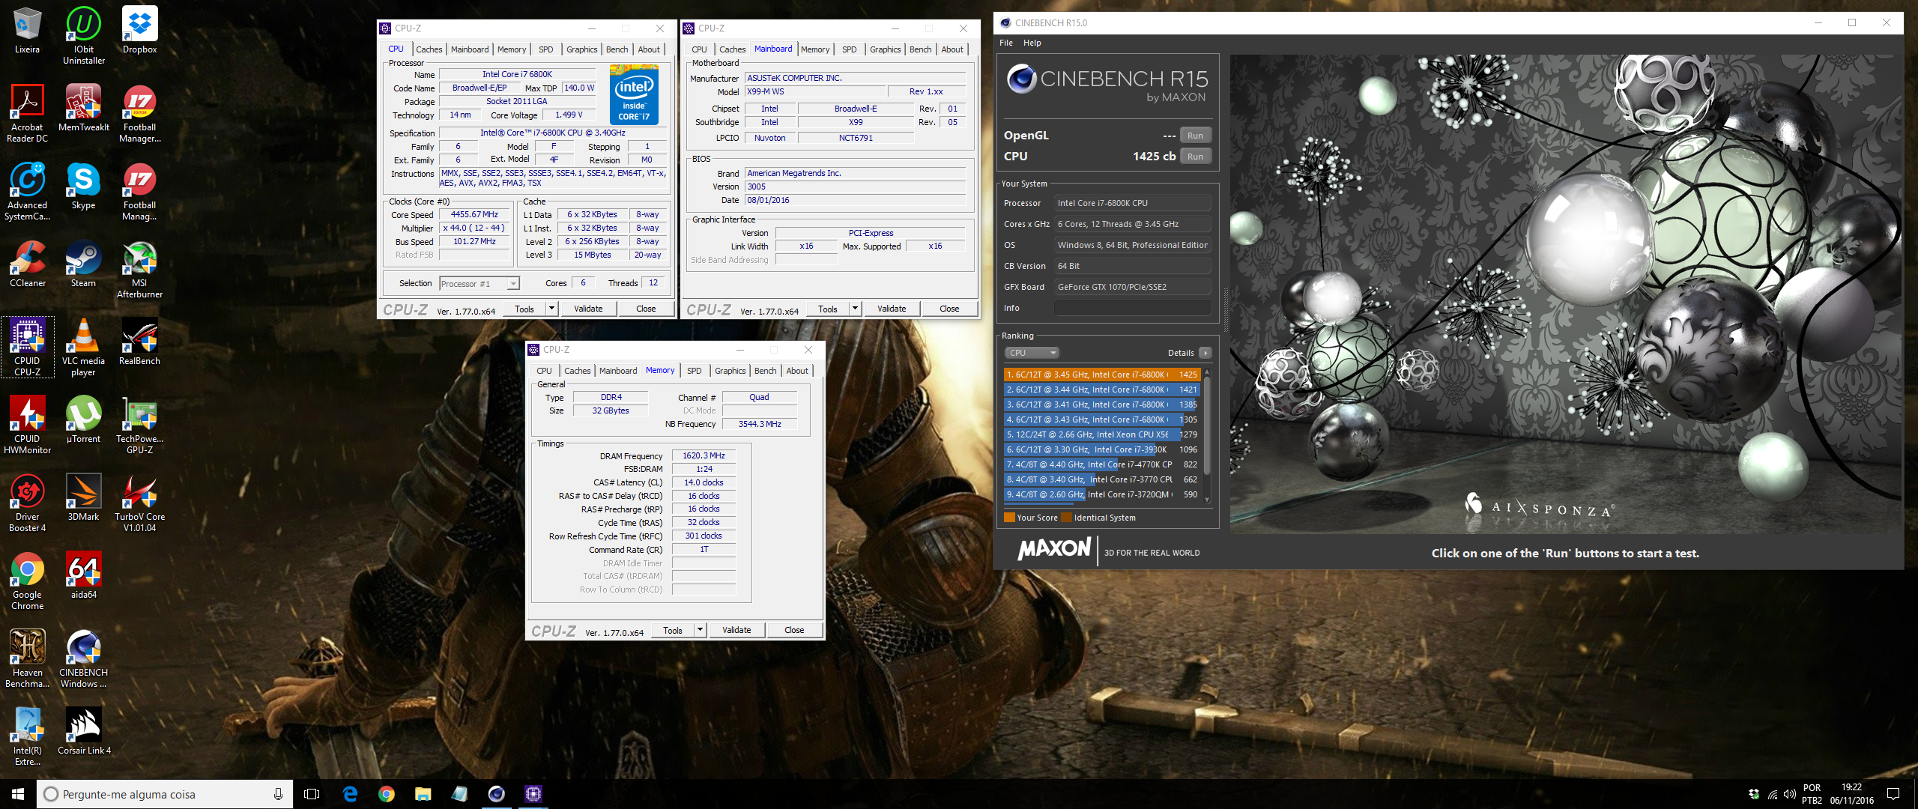Click Close in the Mainboard CPU-Z window
Image resolution: width=1918 pixels, height=809 pixels.
[949, 309]
